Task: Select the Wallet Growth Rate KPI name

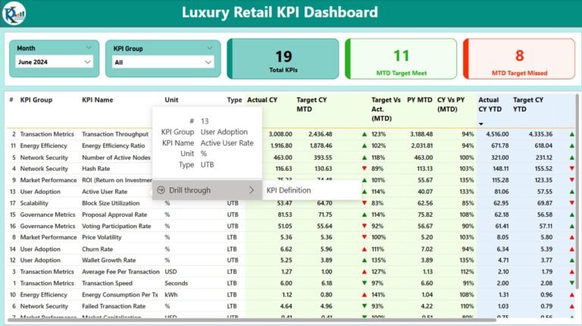Action: (x=109, y=260)
